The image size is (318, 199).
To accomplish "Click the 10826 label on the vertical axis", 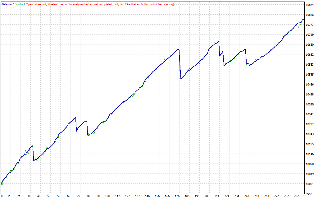I will point(309,15).
